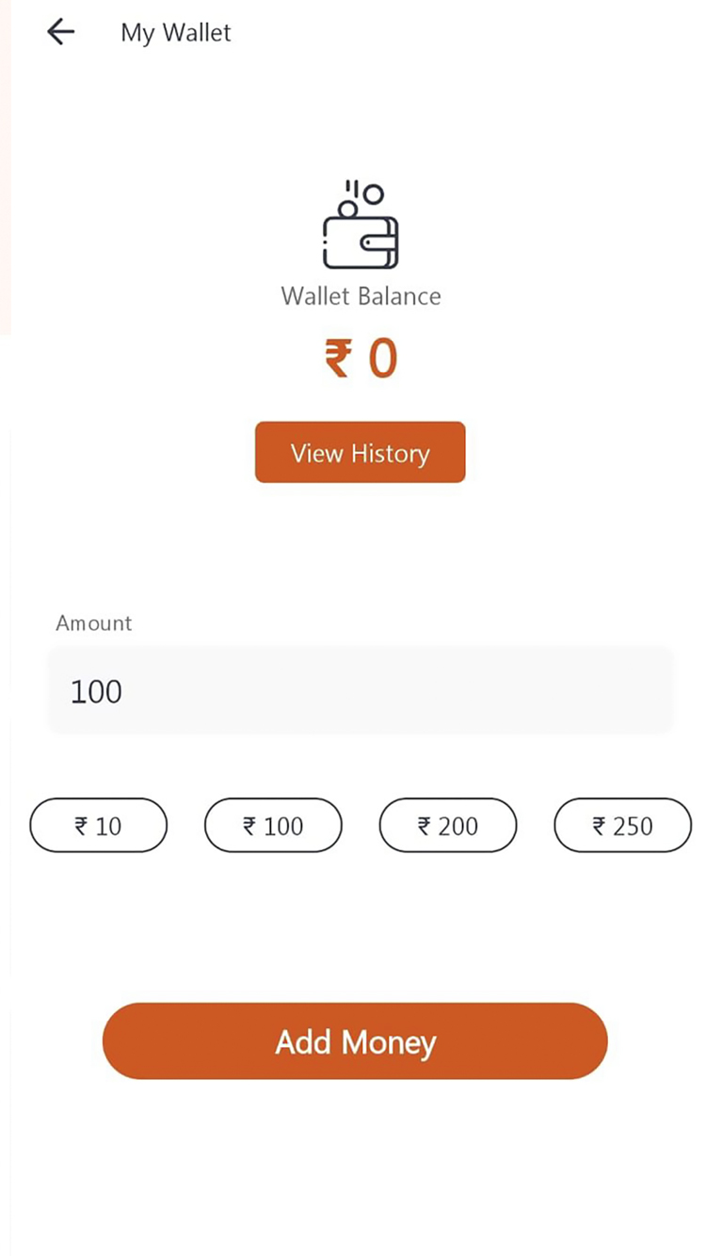
Task: Pick the ₹ 200 quick amount chip
Action: click(x=448, y=826)
